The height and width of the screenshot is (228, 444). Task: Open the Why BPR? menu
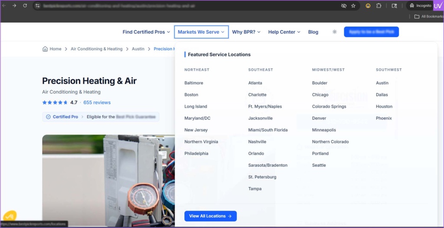[246, 32]
